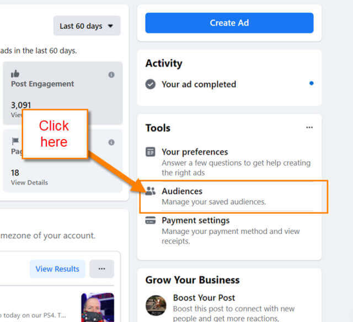The image size is (353, 322).
Task: Open Payment settings
Action: coord(229,230)
